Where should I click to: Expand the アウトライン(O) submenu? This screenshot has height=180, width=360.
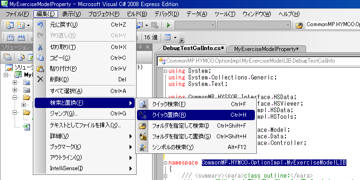85,158
